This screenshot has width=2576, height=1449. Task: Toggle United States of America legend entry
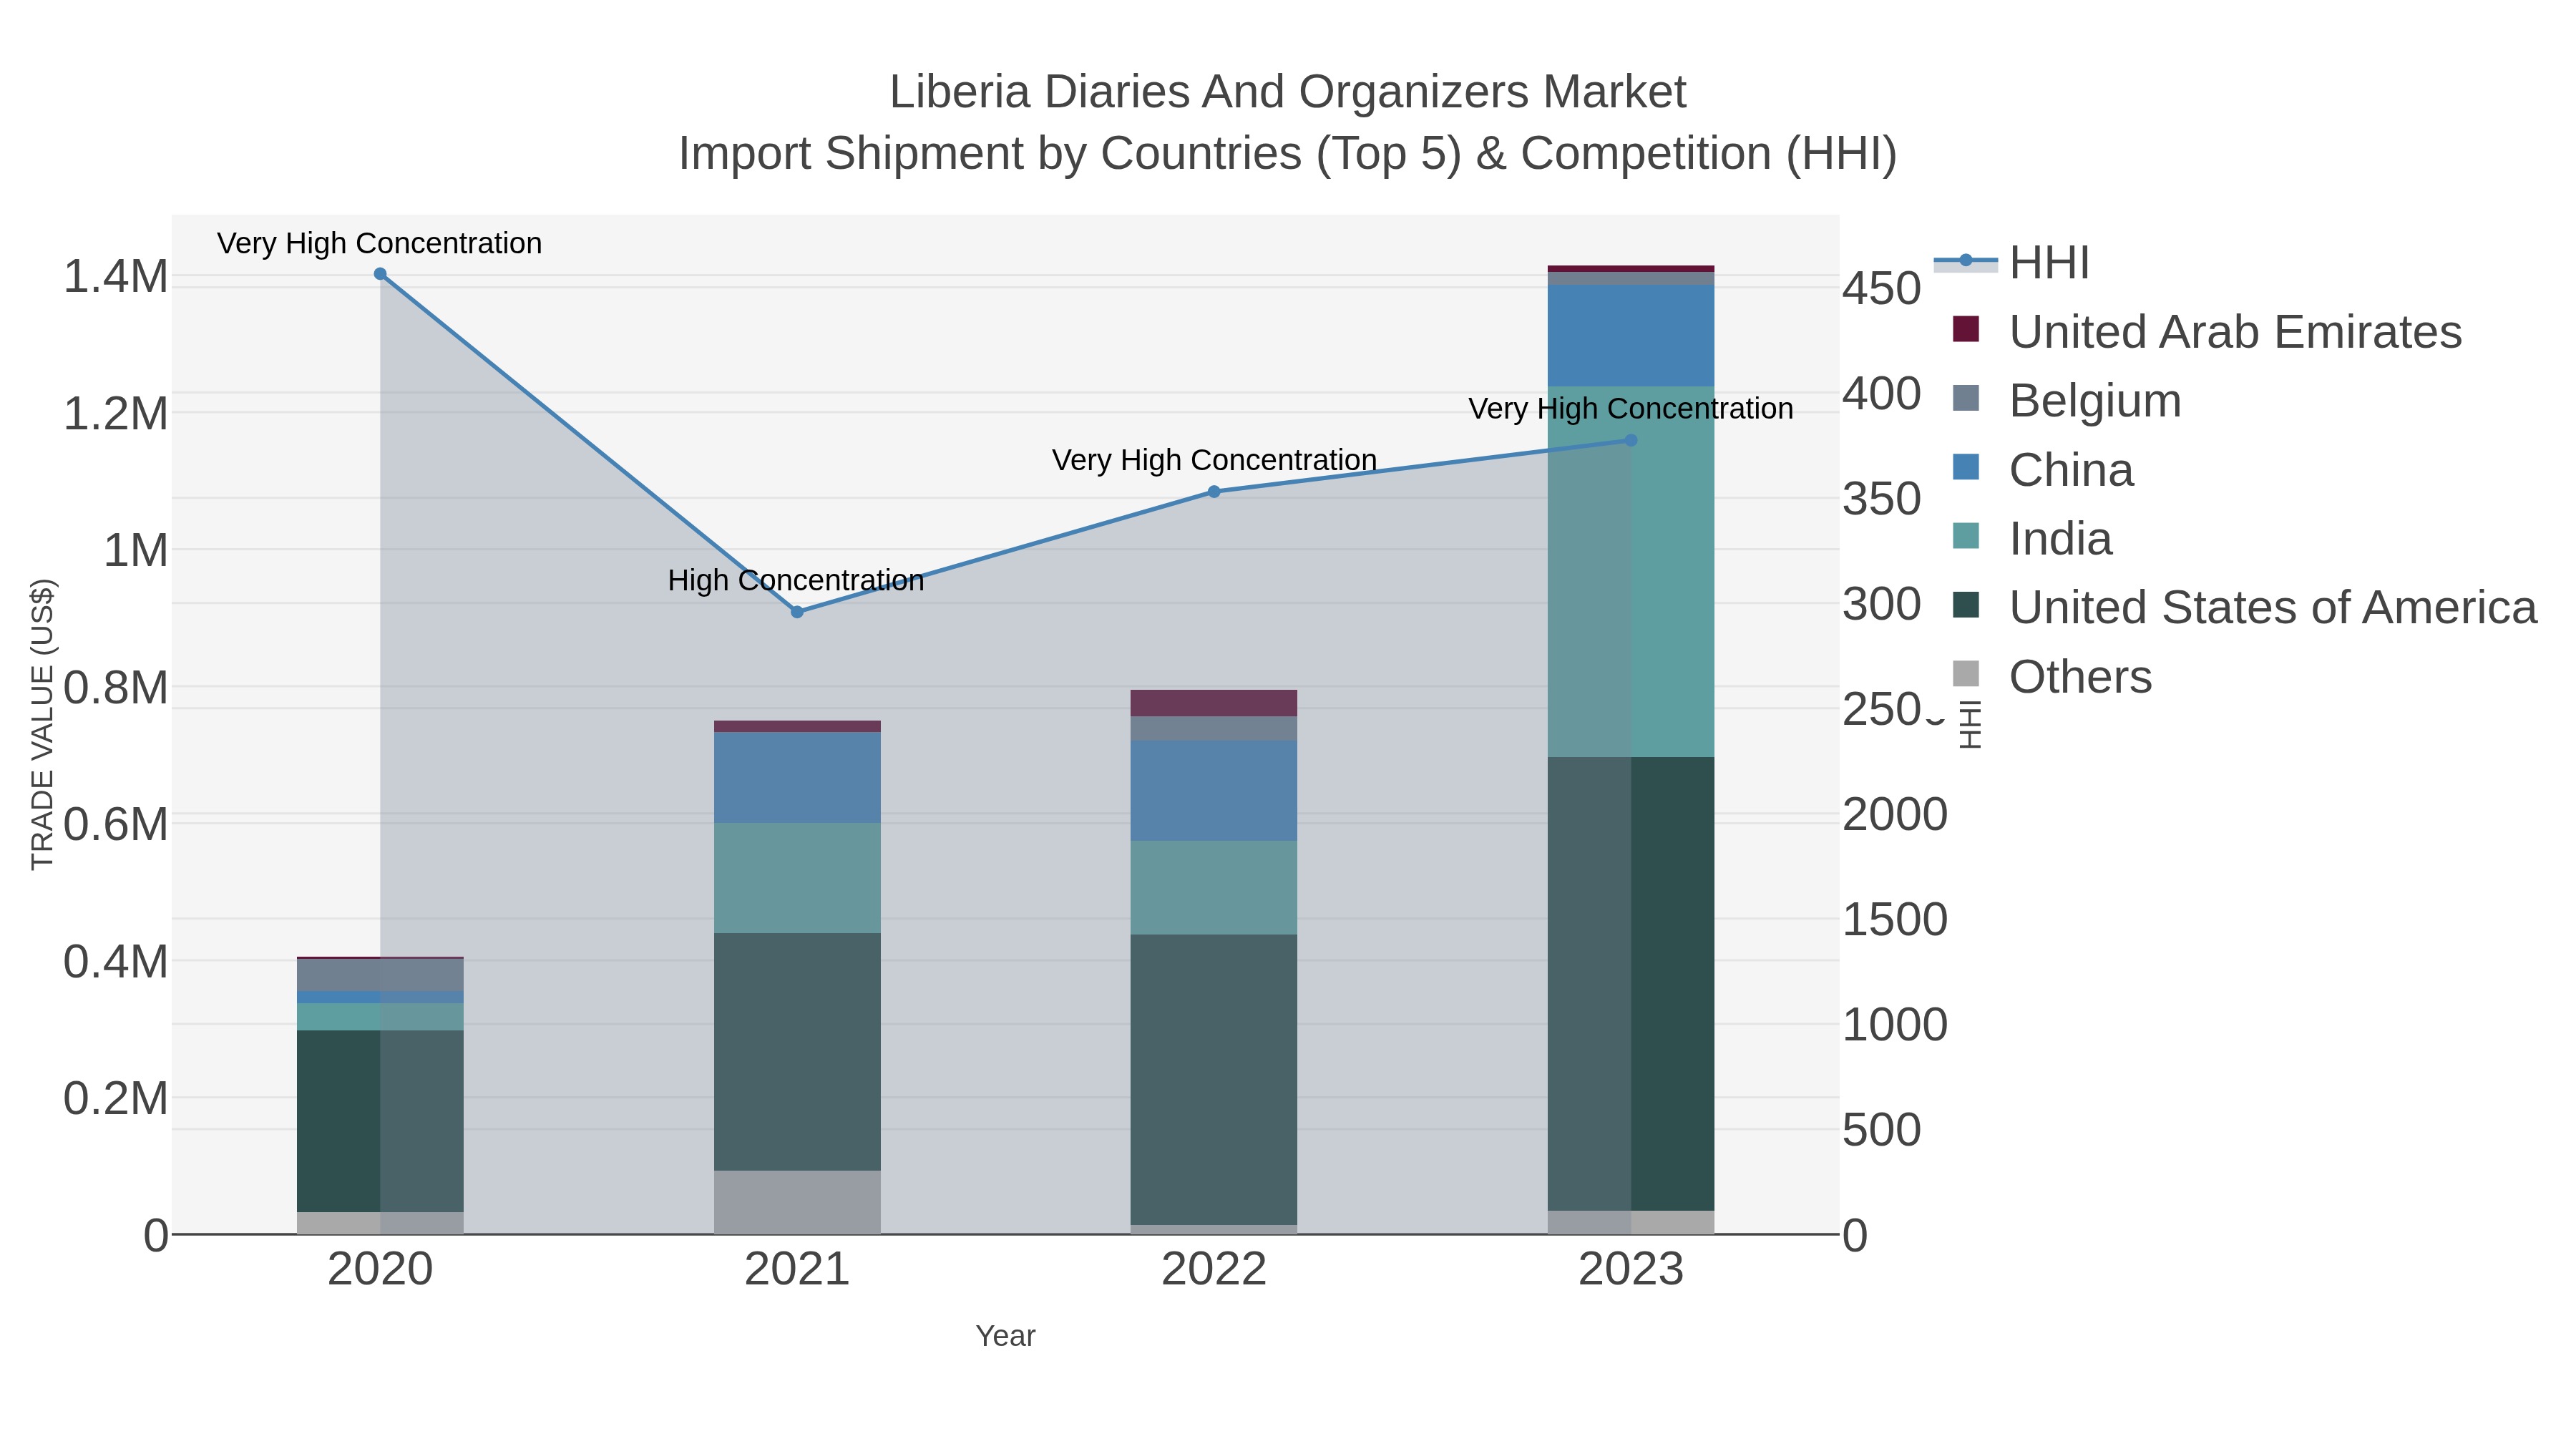pos(2245,607)
